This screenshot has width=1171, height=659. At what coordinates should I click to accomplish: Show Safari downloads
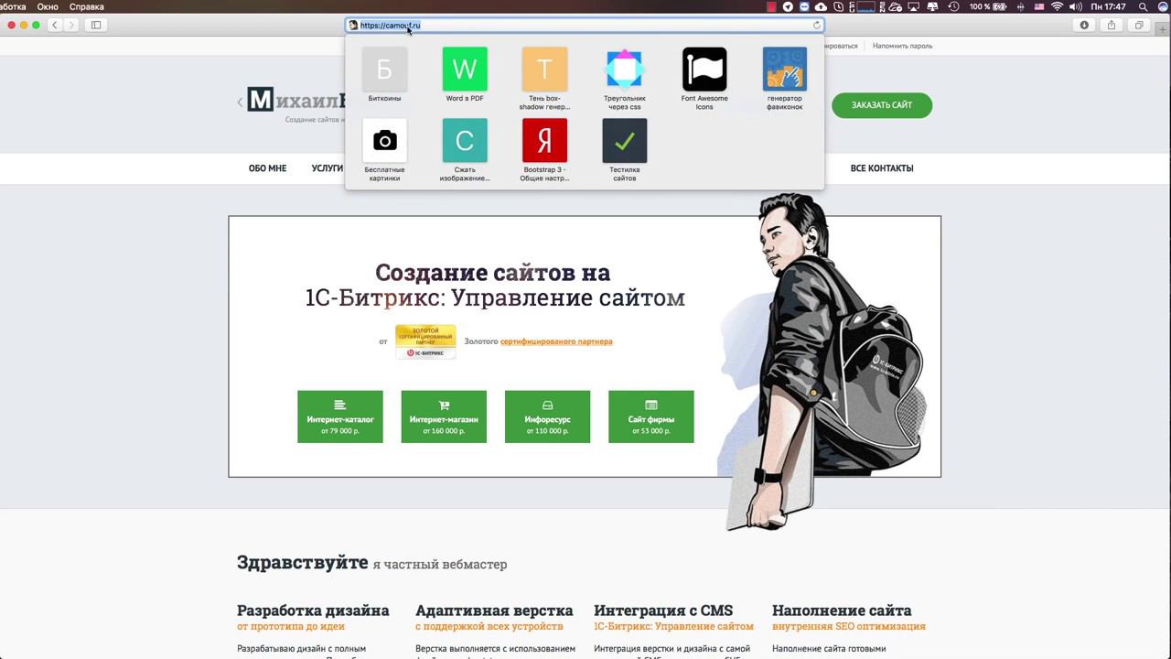(1084, 25)
